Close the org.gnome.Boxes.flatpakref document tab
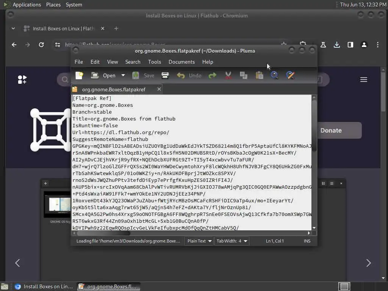The height and width of the screenshot is (291, 388). coord(159,89)
